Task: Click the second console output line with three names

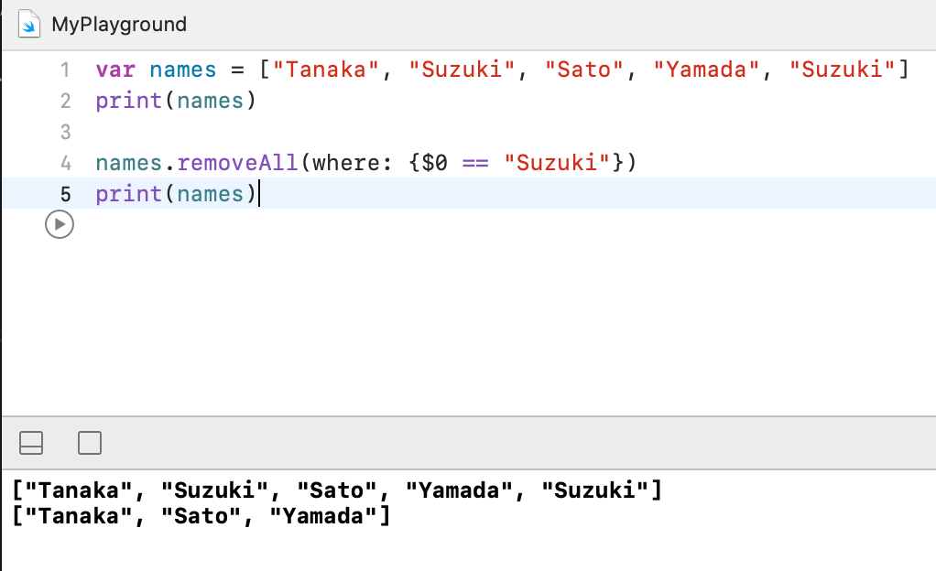Action: [201, 516]
